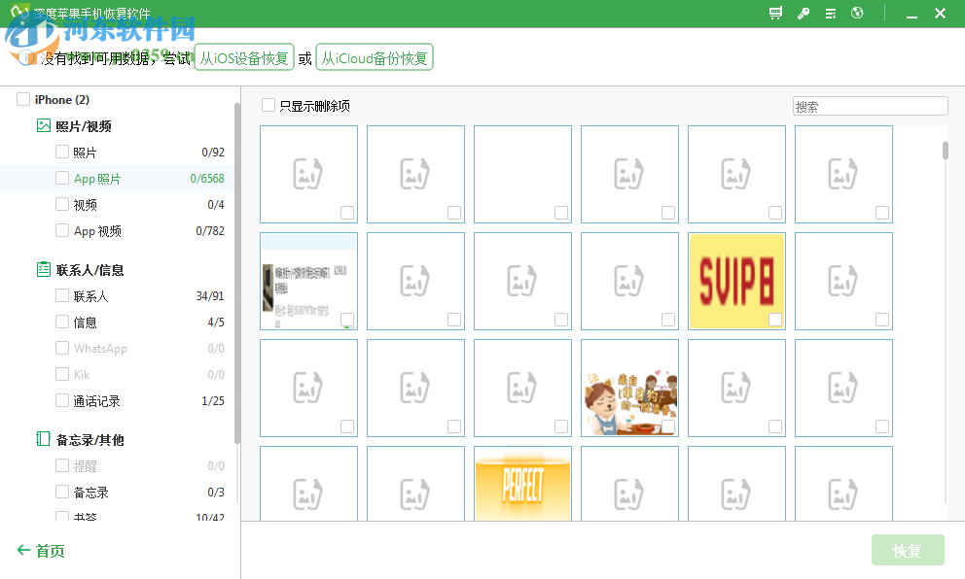Click the thumbnail grid vertical scrollbar
965x579 pixels.
pyautogui.click(x=946, y=151)
